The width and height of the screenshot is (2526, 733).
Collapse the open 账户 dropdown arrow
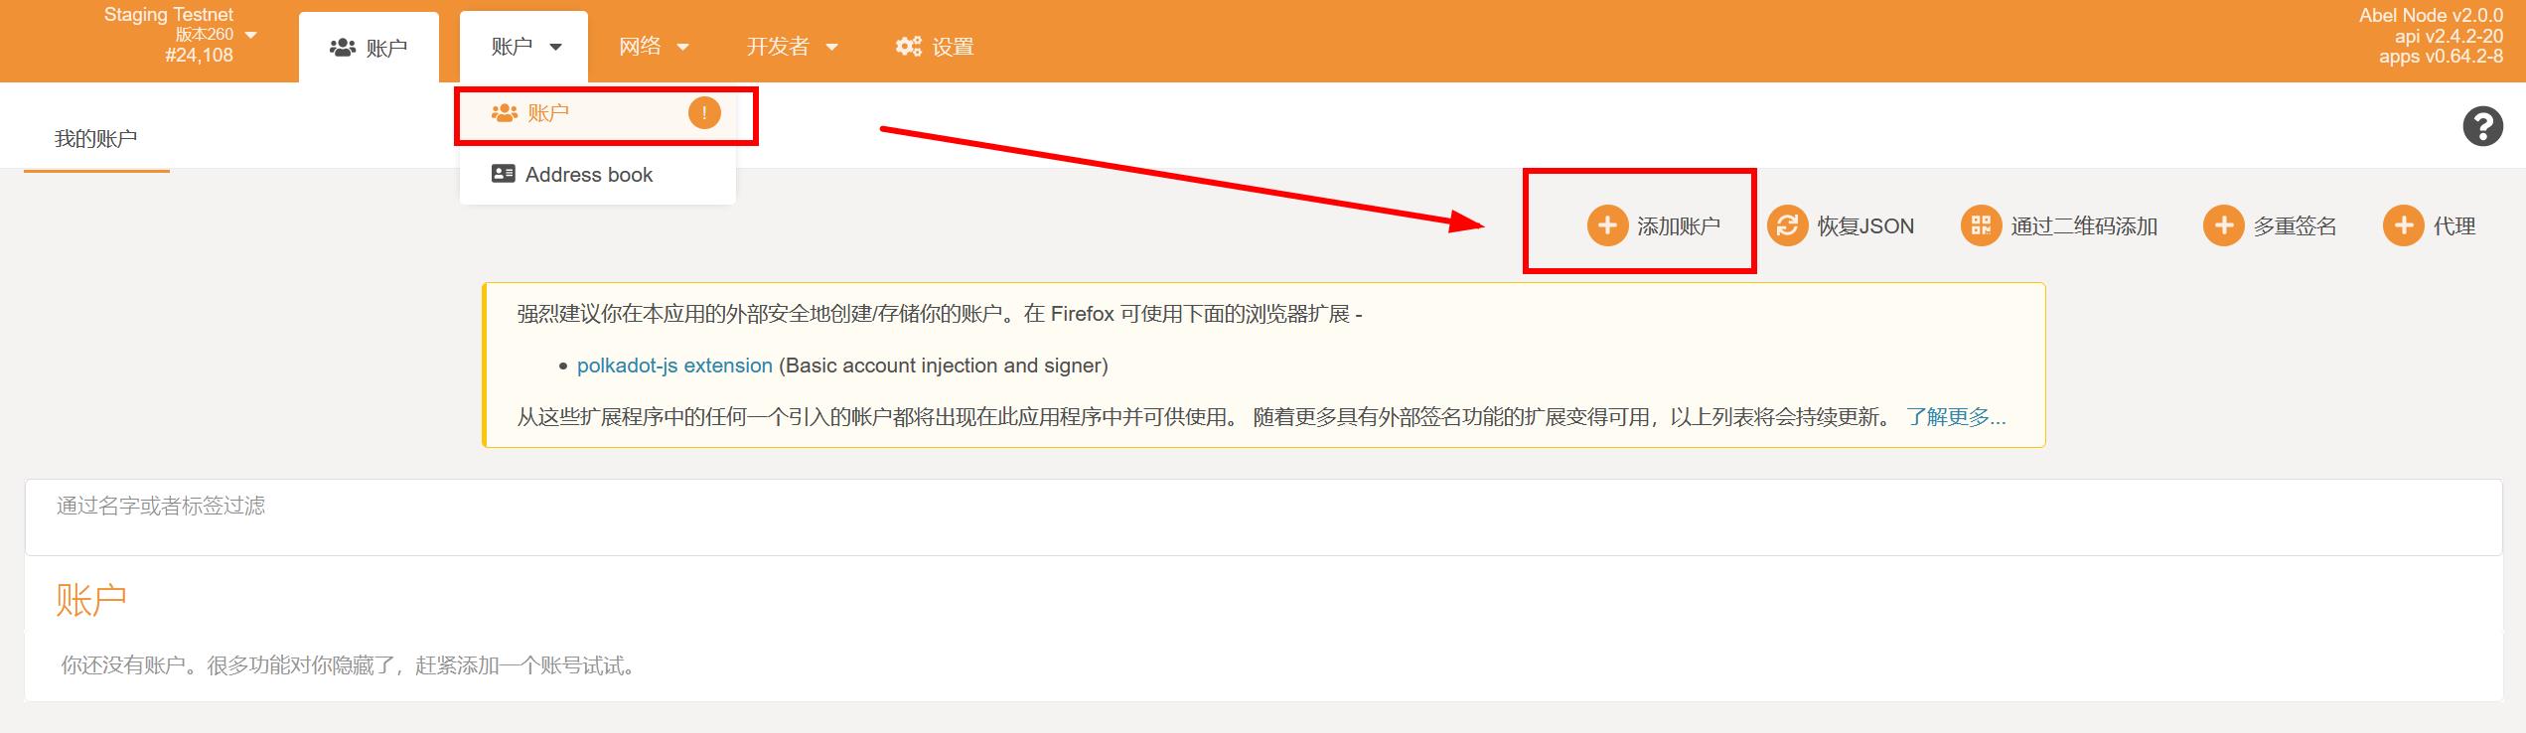click(x=555, y=47)
